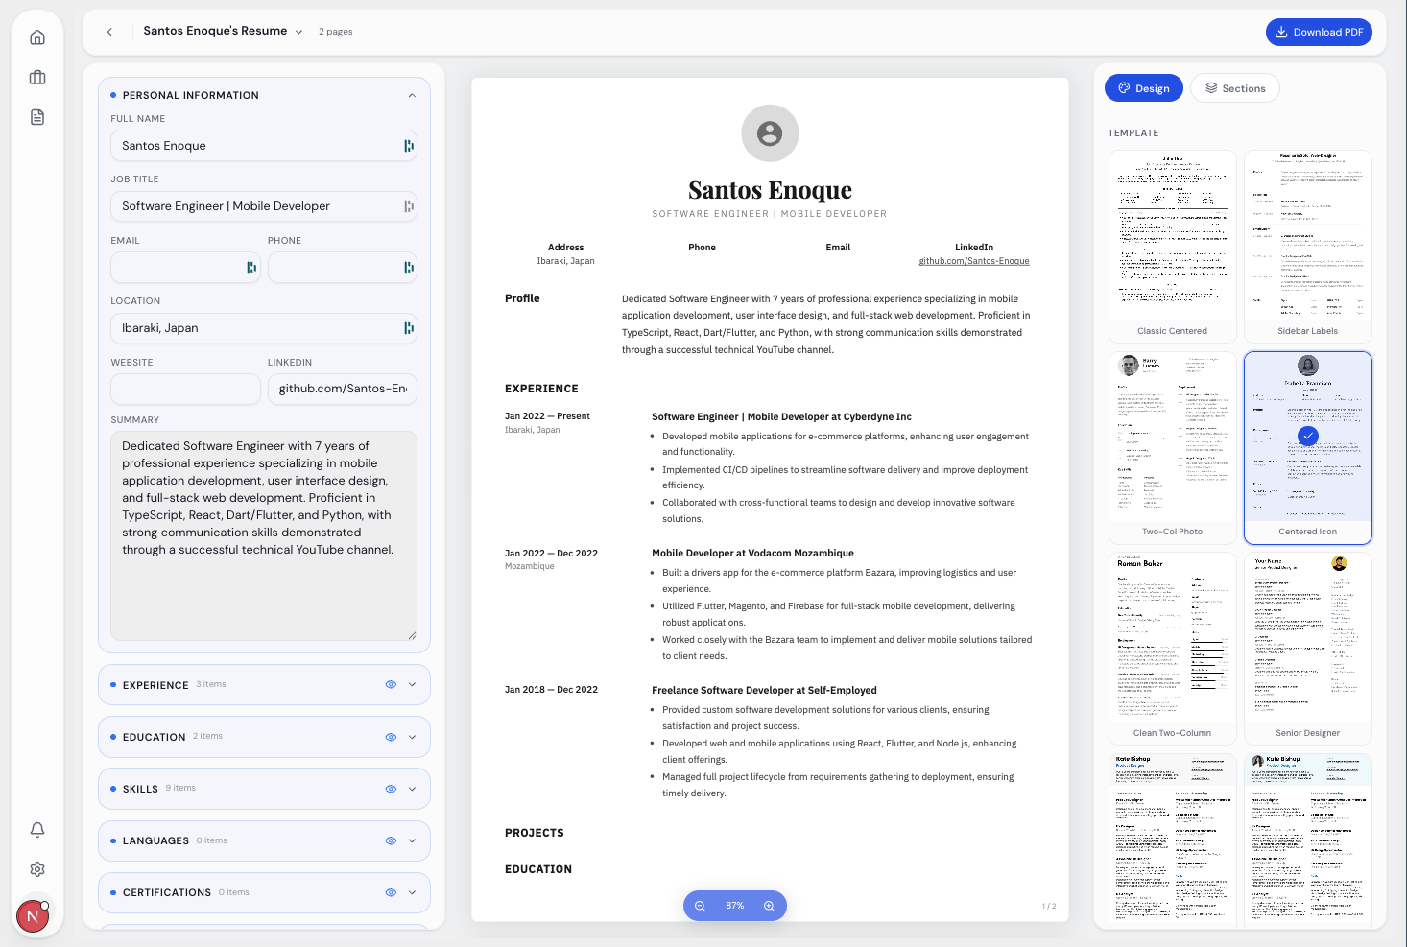Hide the Skills section with eye icon
Viewport: 1407px width, 947px height.
(391, 789)
